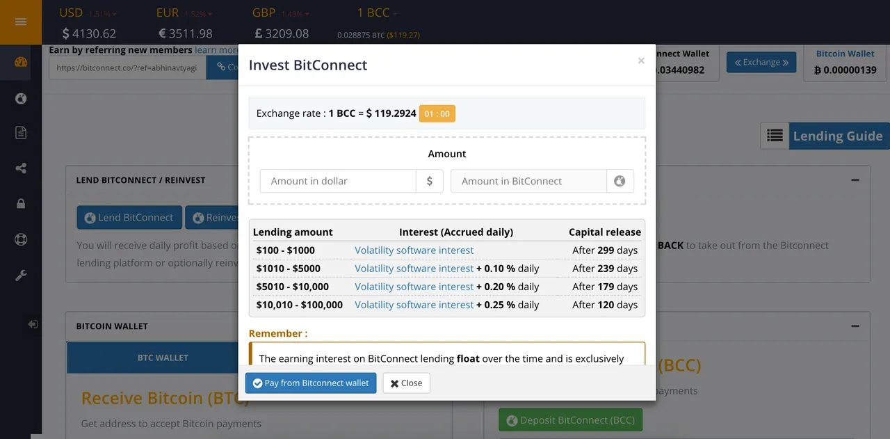The image size is (890, 439).
Task: Open the document icon in sidebar
Action: tap(21, 132)
